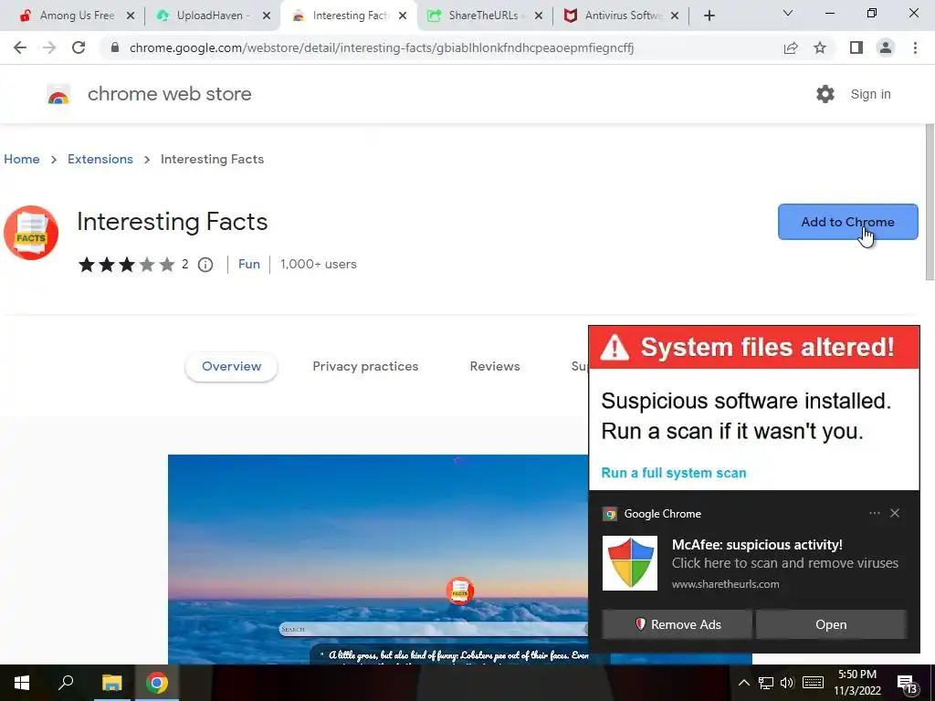
Task: Close the ShareTheURLs tab
Action: 539,16
